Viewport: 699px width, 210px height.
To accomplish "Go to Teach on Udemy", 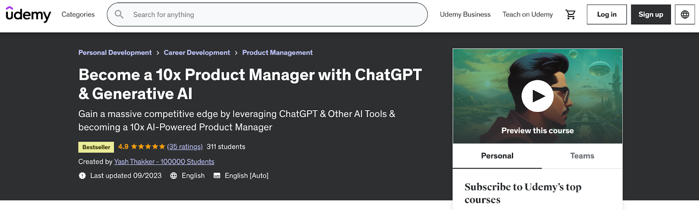I will [527, 14].
